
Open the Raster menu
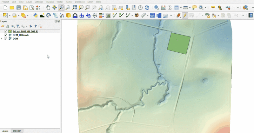tap(69, 2)
